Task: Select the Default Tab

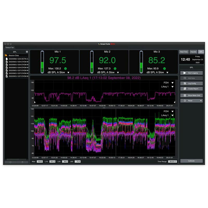Action: click(10, 48)
